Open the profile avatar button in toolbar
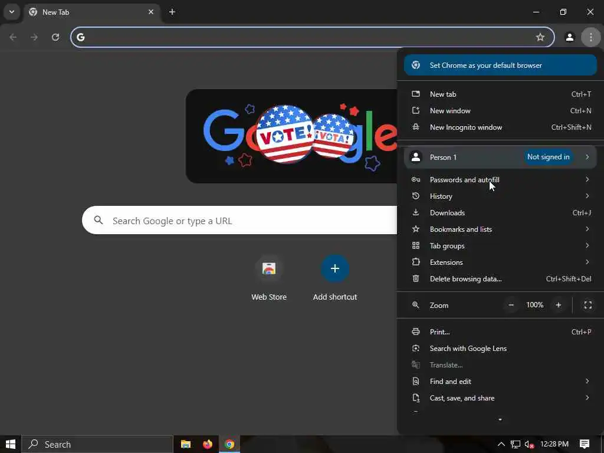Viewport: 604px width, 453px height. (570, 37)
